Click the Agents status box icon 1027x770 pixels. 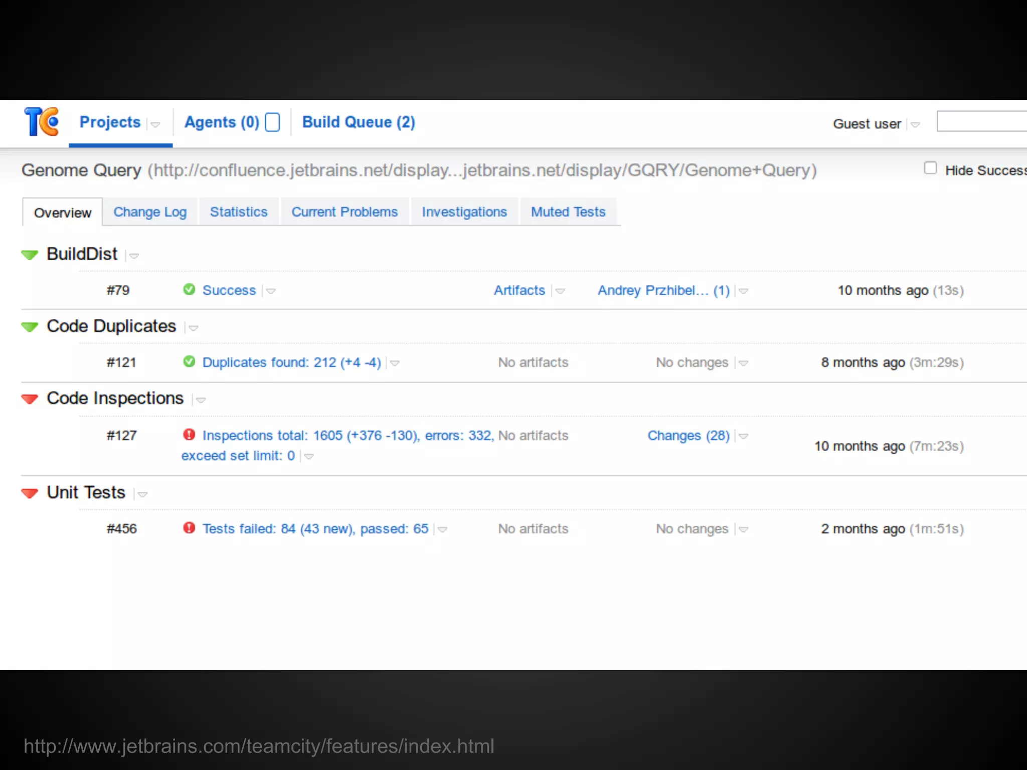point(272,122)
